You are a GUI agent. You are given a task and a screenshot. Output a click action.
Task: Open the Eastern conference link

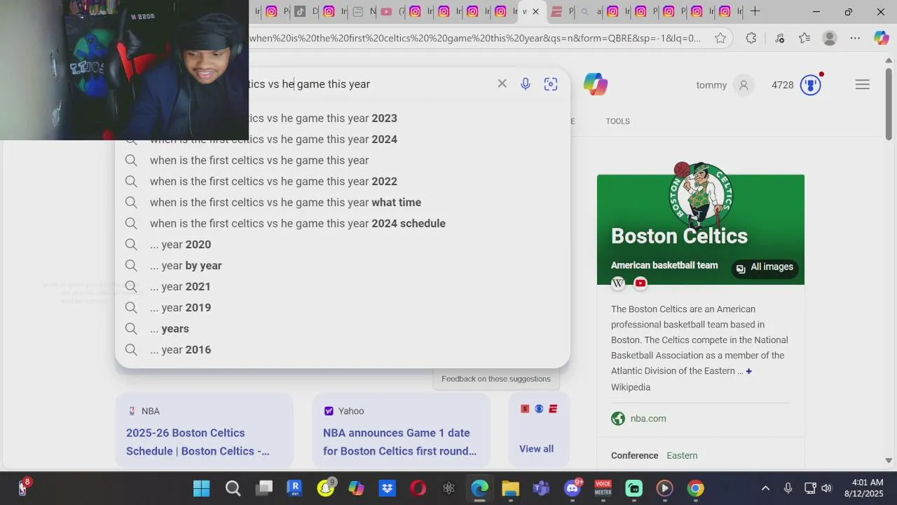click(682, 455)
